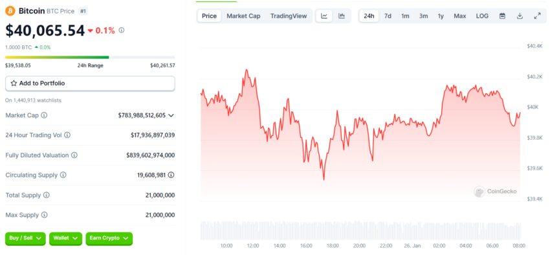Expand the Market Cap value chevron
Viewport: 550px width, 255px height.
click(171, 115)
